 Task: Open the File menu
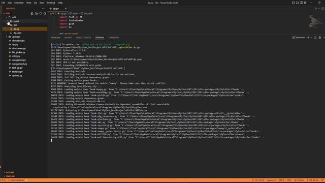pos(3,3)
